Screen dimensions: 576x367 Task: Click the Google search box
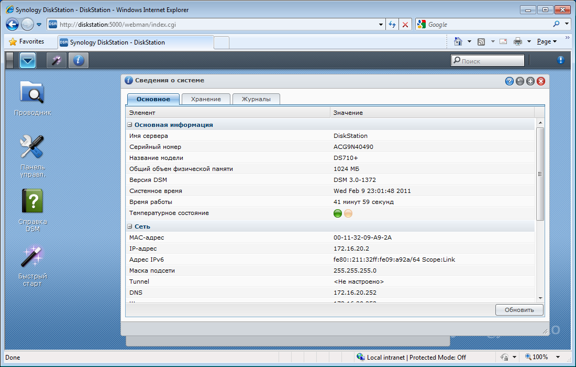(x=489, y=25)
